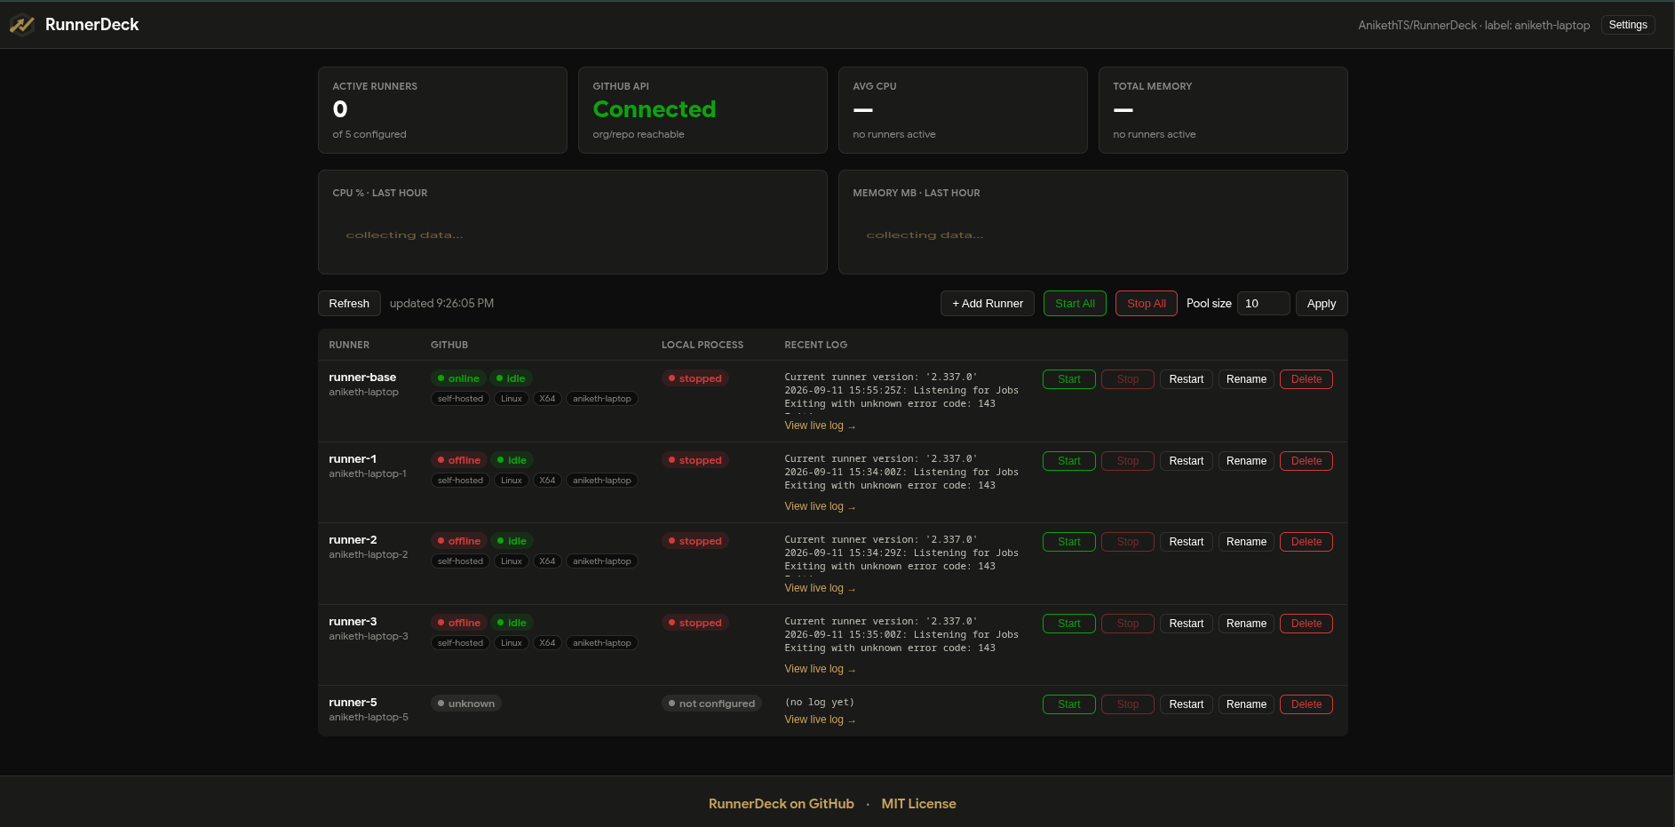This screenshot has width=1675, height=827.
Task: Open View live log for runner-5
Action: tap(820, 720)
